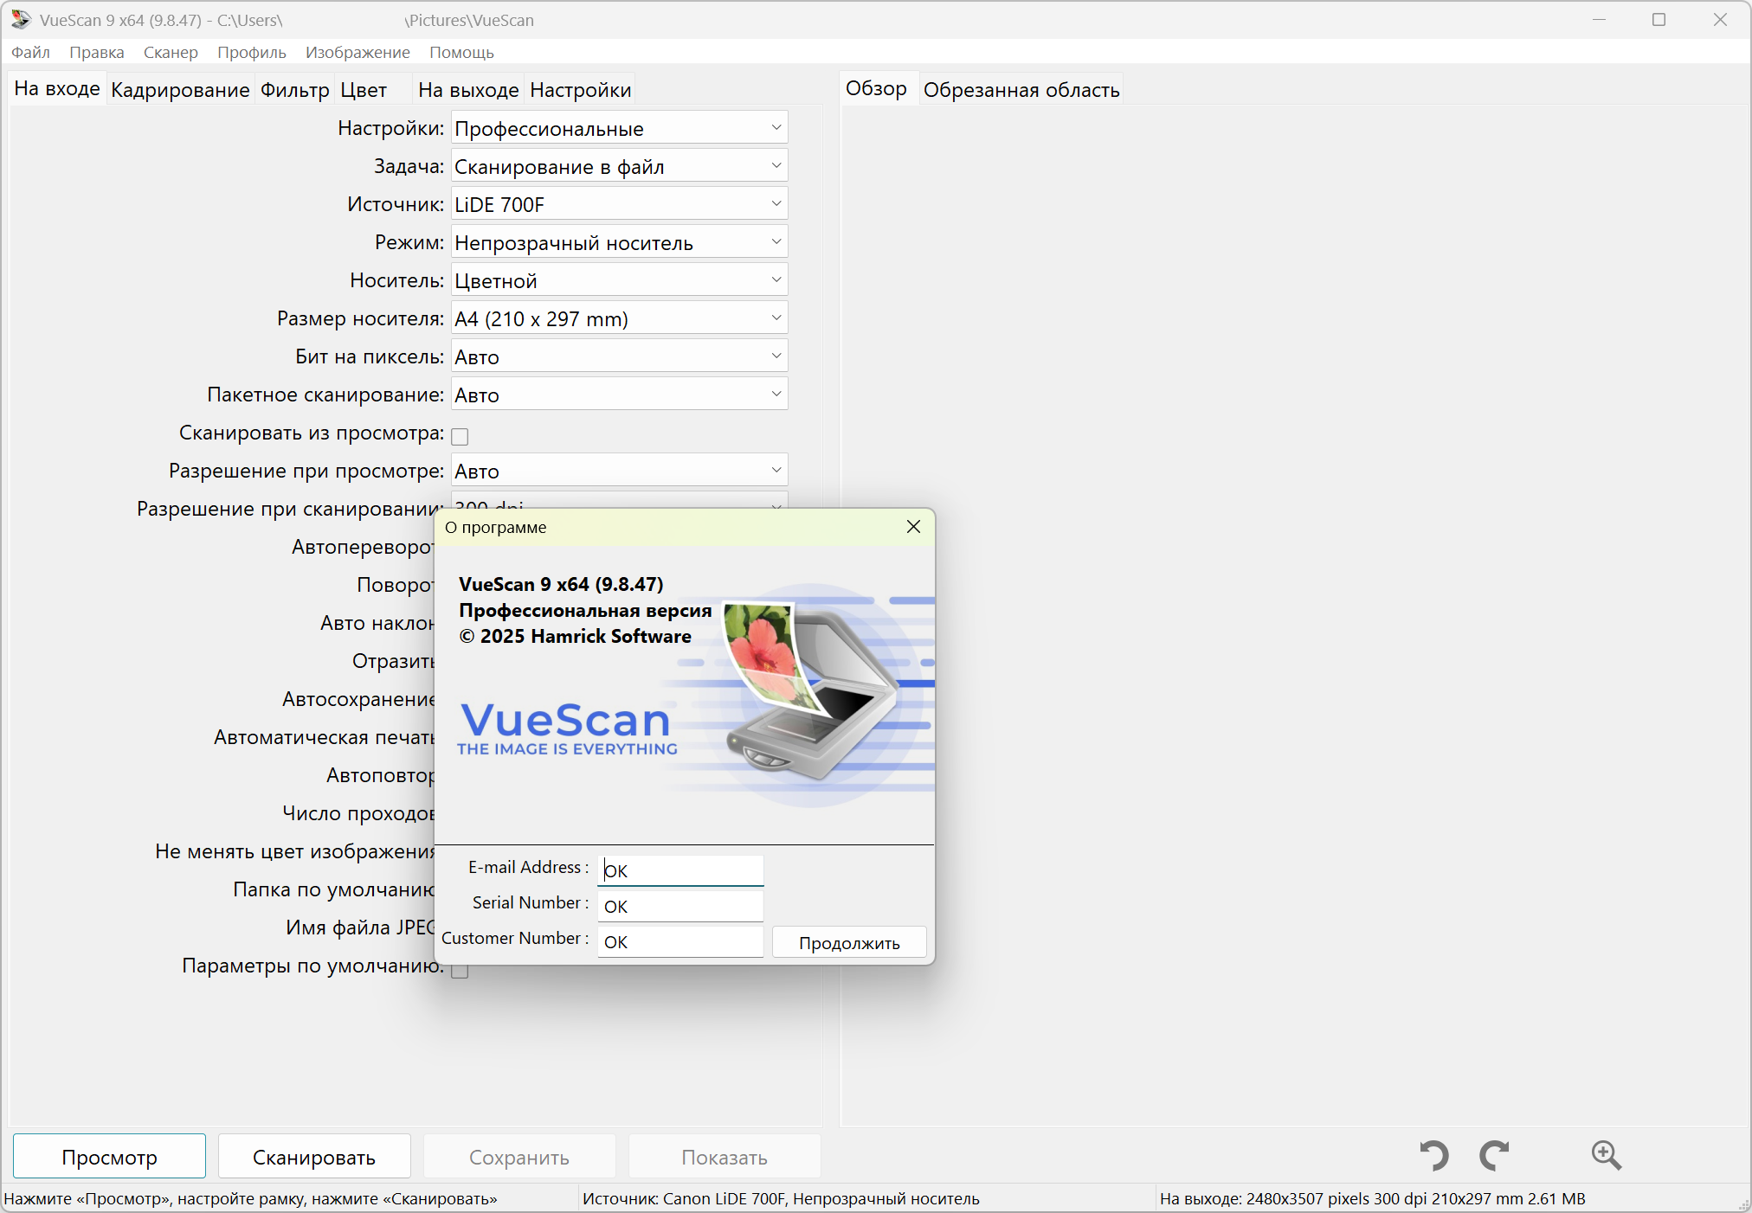The width and height of the screenshot is (1752, 1213).
Task: Maximize the VueScan window
Action: [x=1659, y=19]
